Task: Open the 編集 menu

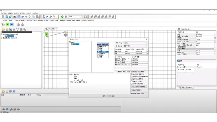Action: tap(10, 13)
